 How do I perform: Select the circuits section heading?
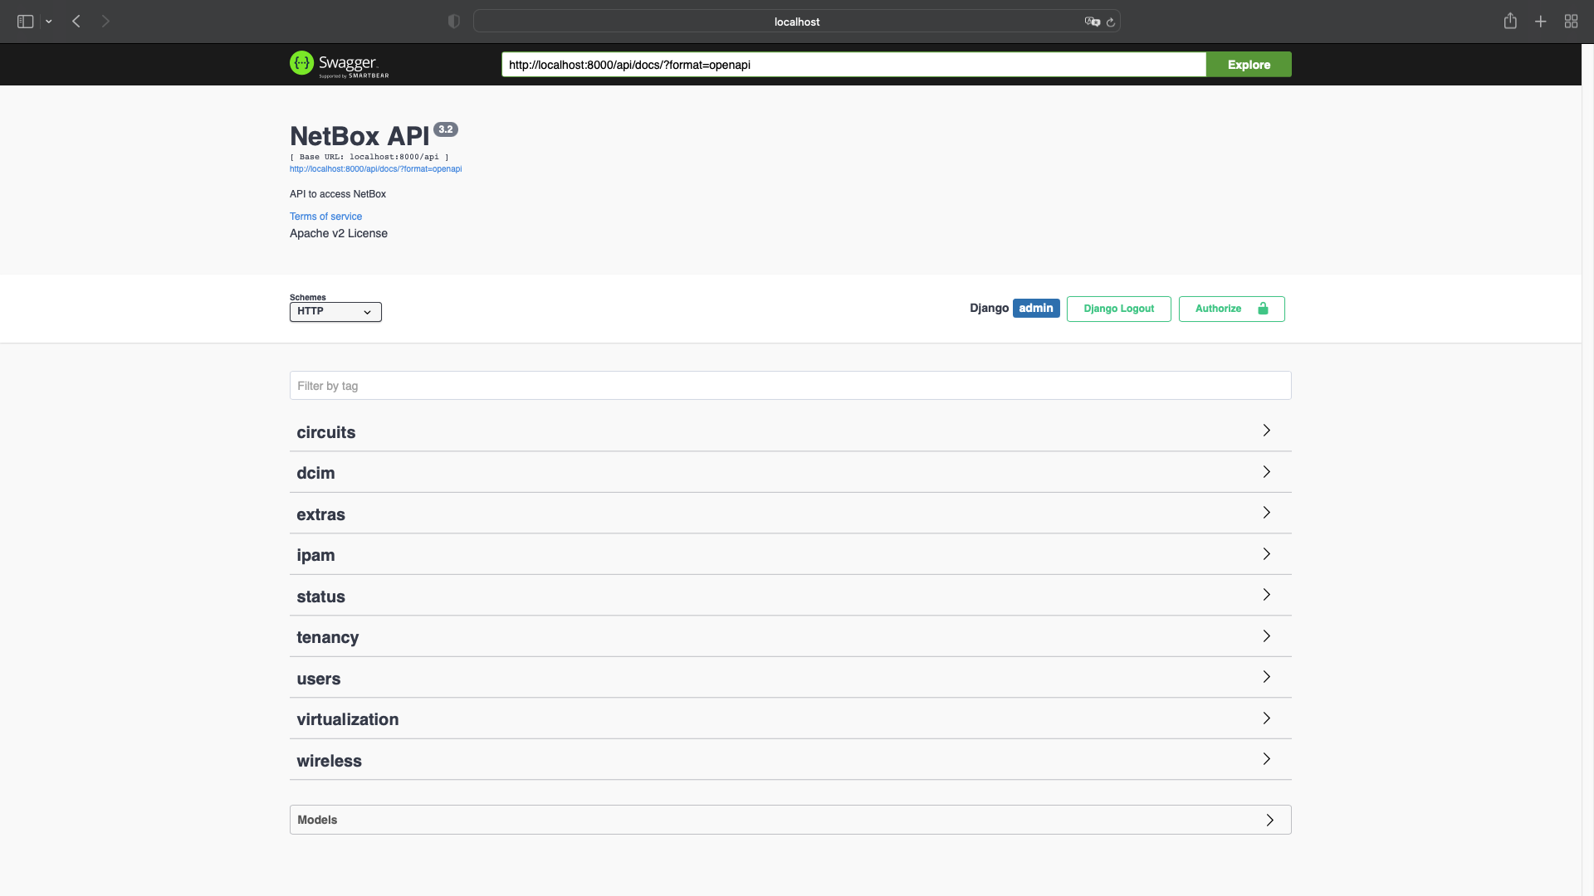[x=325, y=432]
